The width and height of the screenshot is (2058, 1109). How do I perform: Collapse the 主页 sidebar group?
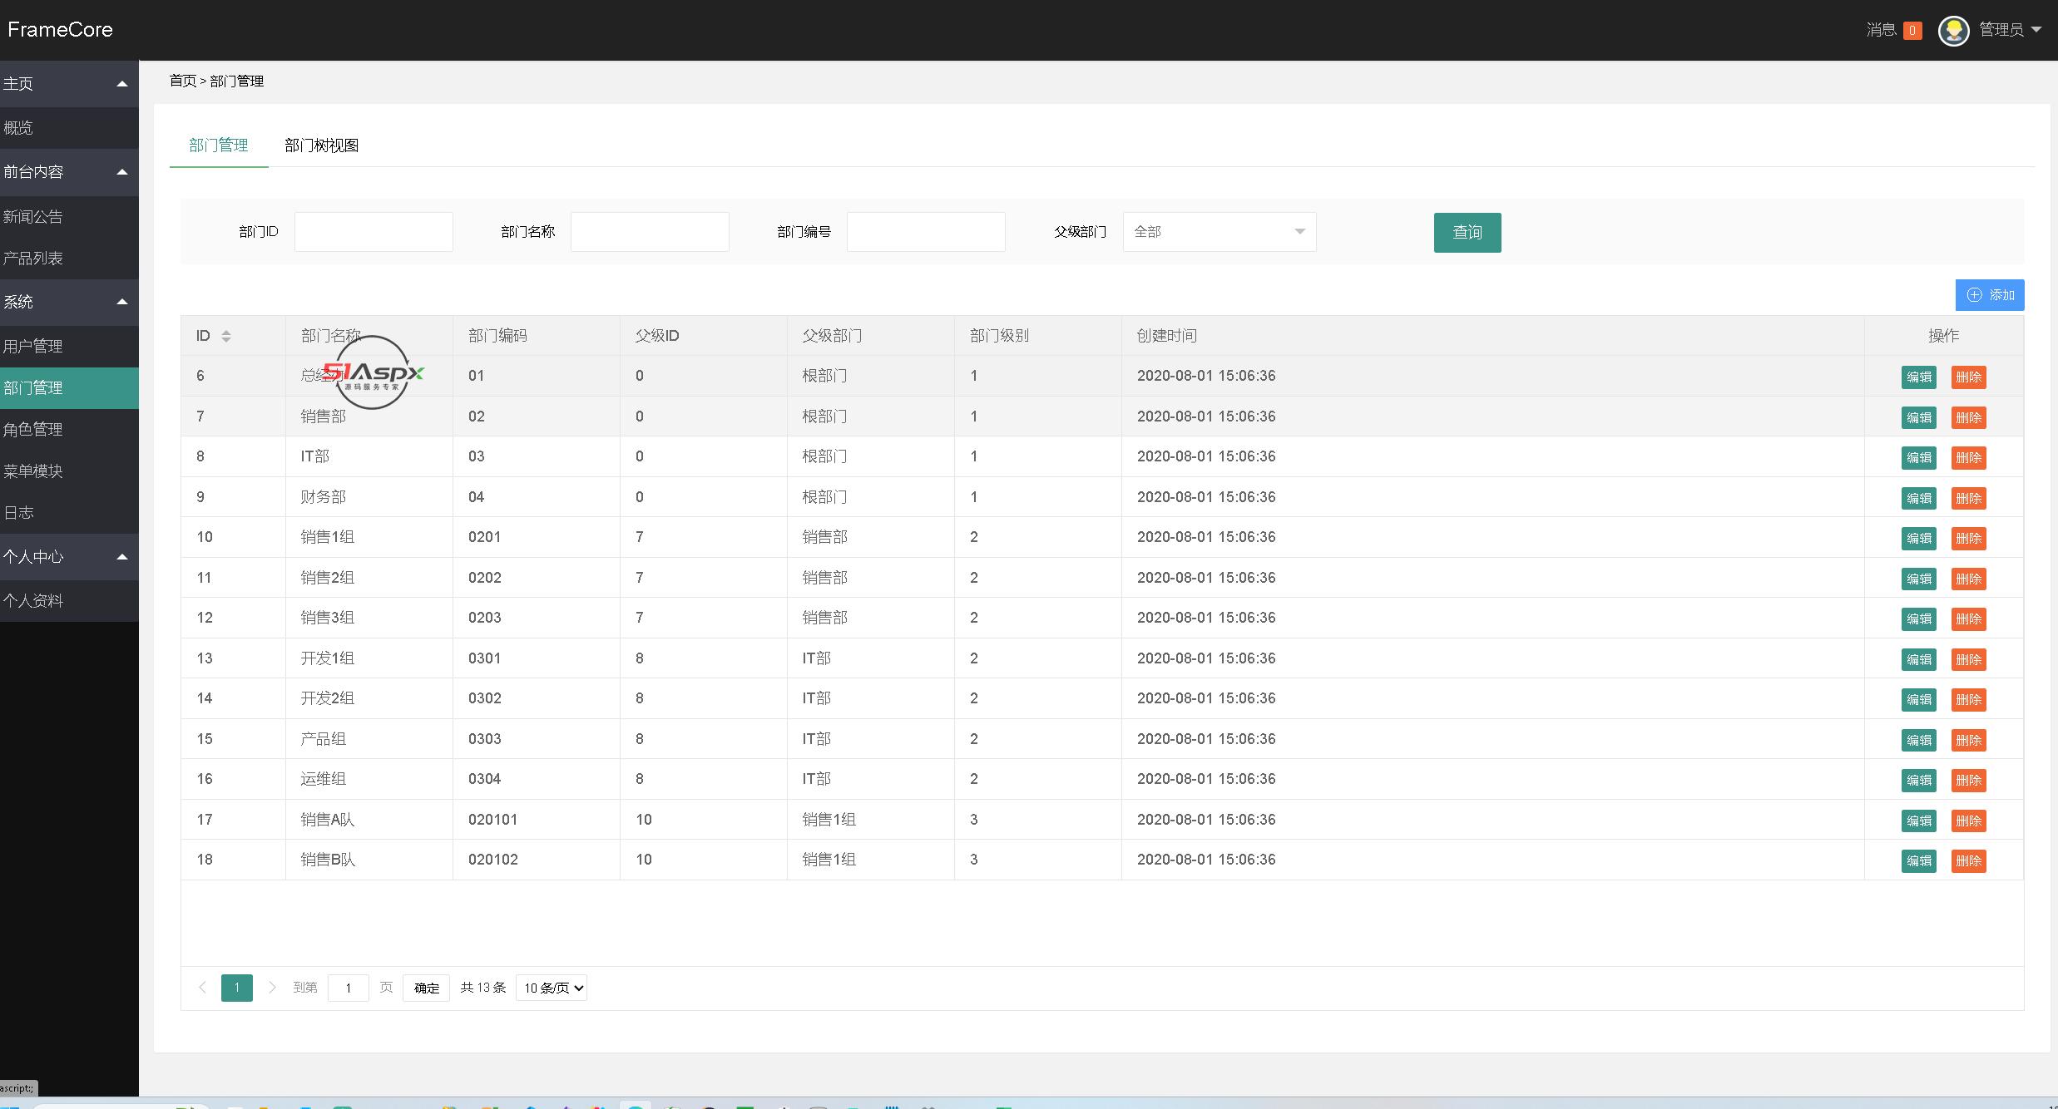pos(122,84)
